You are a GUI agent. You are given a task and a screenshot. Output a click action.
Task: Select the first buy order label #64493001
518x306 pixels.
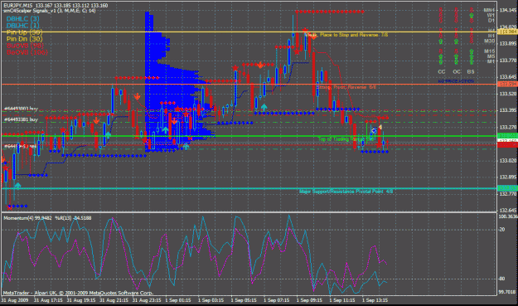coord(21,109)
